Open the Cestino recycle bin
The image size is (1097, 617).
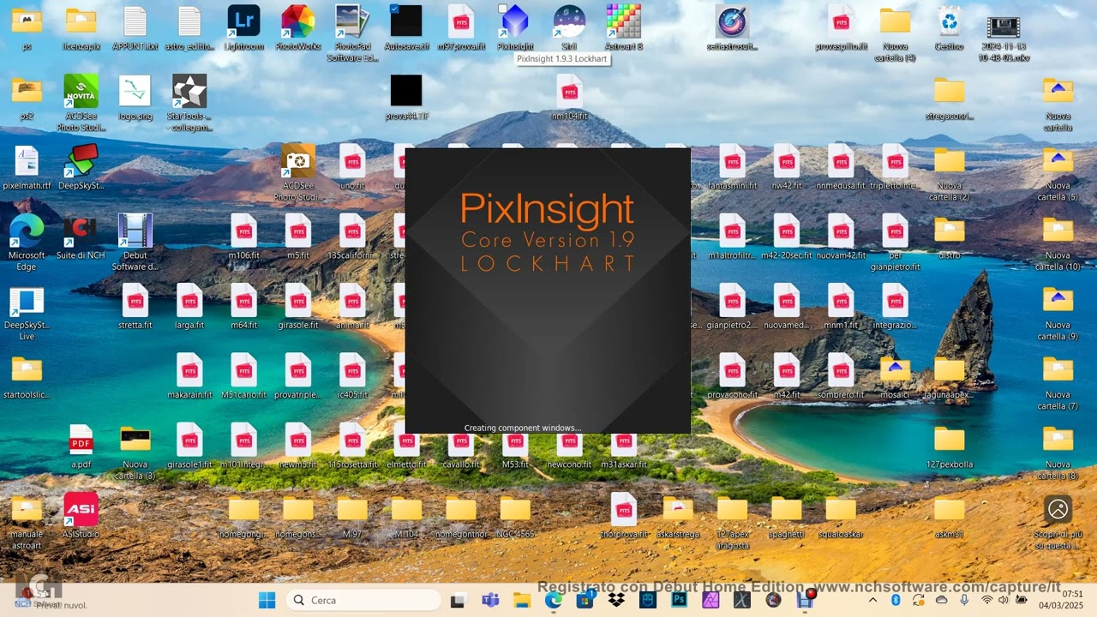click(x=949, y=21)
